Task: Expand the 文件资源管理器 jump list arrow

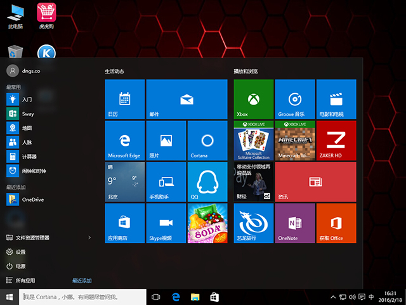Action: point(89,238)
